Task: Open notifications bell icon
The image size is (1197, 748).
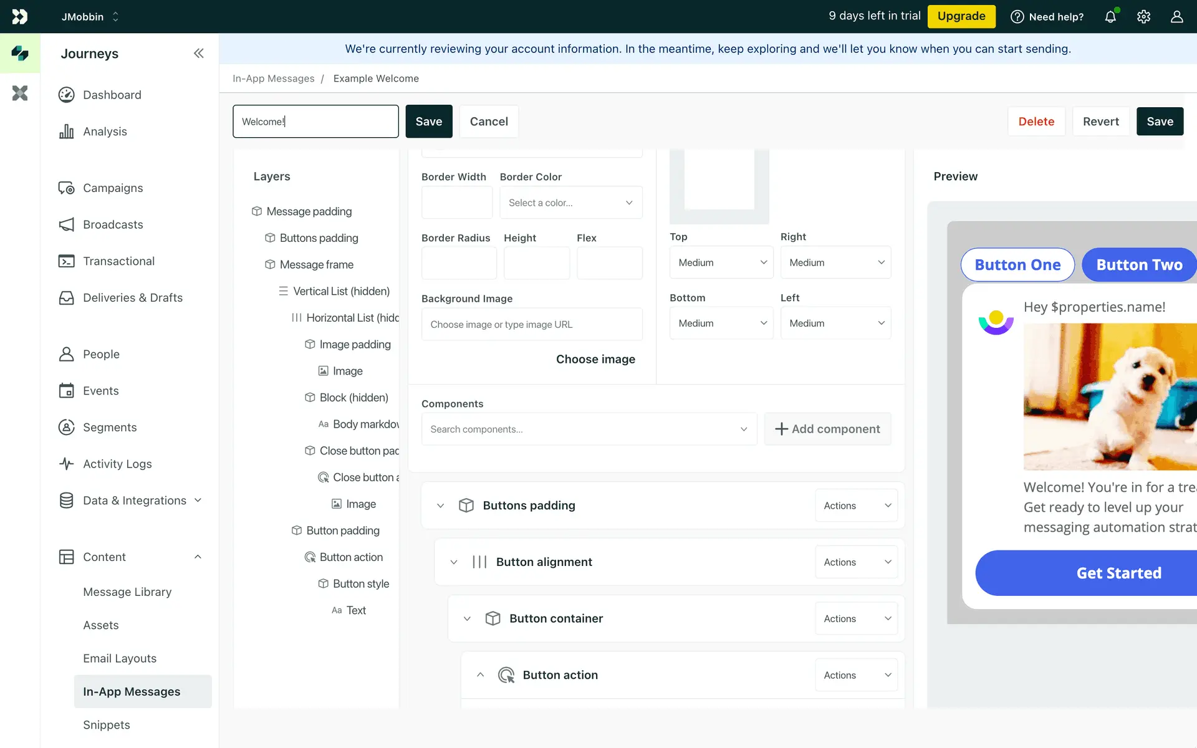Action: [x=1110, y=17]
